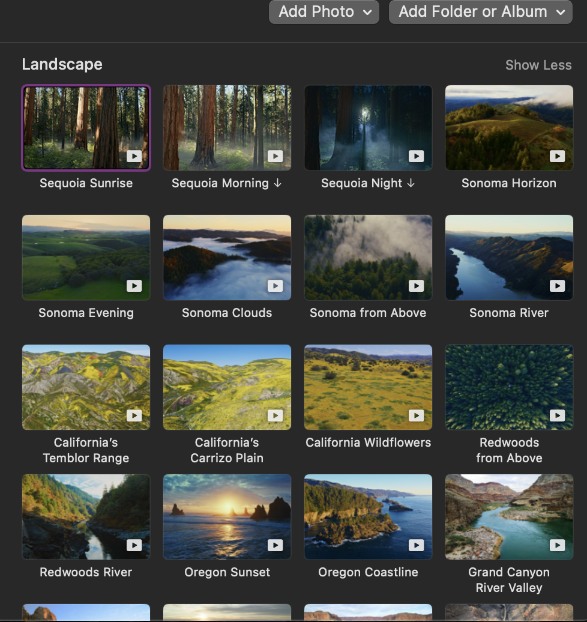Click the Add Photo button

click(317, 11)
